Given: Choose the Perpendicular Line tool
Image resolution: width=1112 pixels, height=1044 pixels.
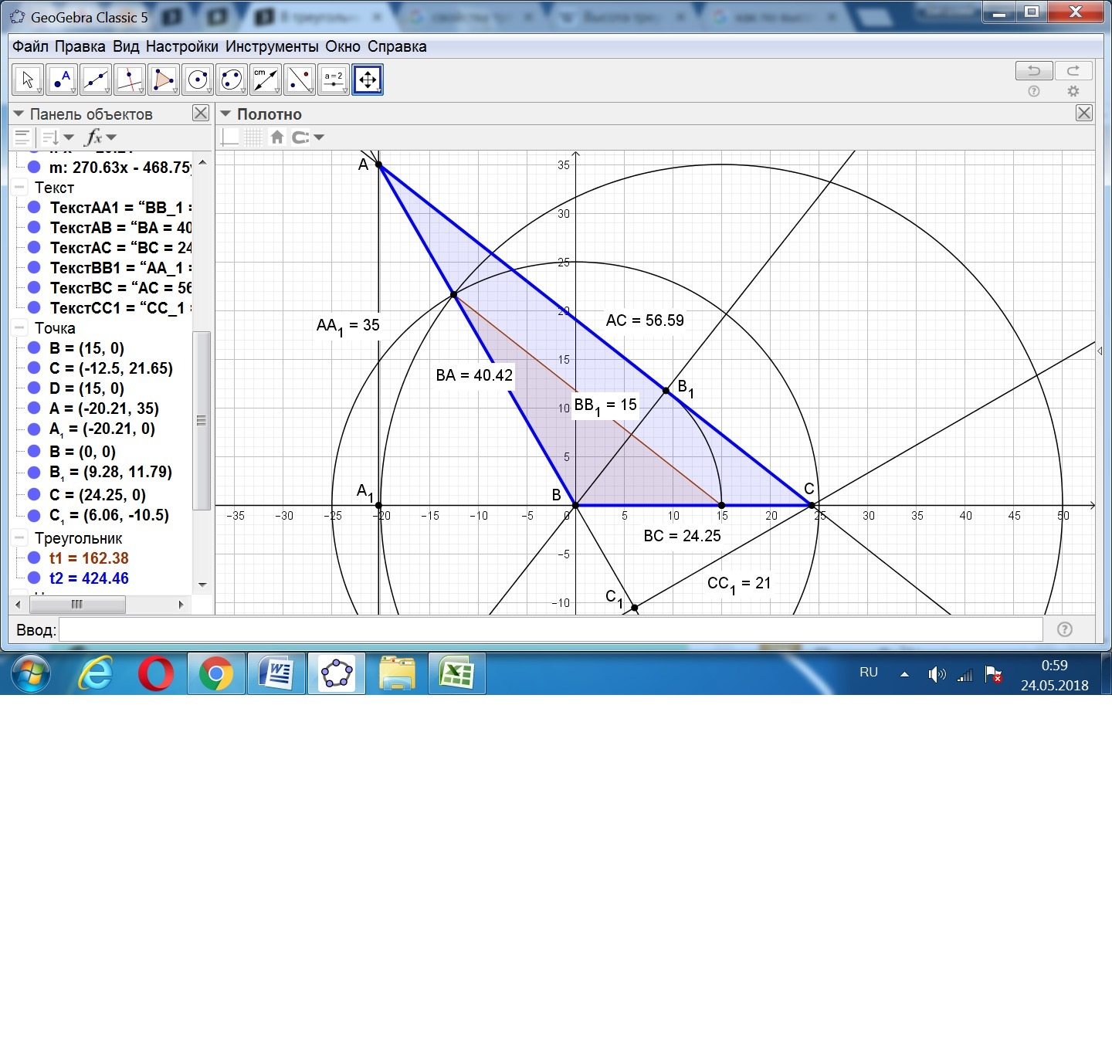Looking at the screenshot, I should [130, 80].
